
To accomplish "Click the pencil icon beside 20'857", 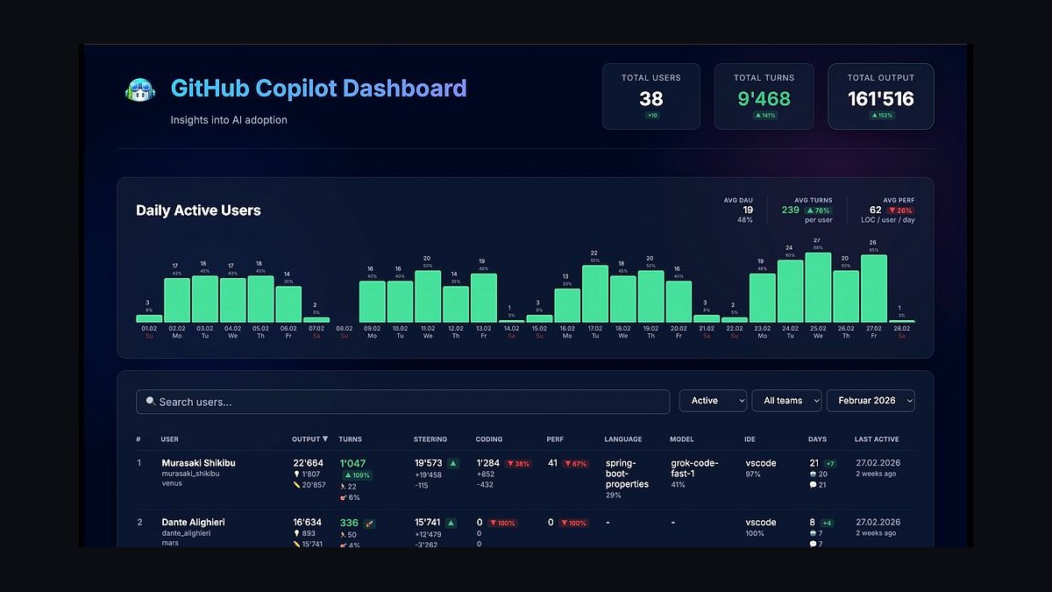I will point(296,485).
